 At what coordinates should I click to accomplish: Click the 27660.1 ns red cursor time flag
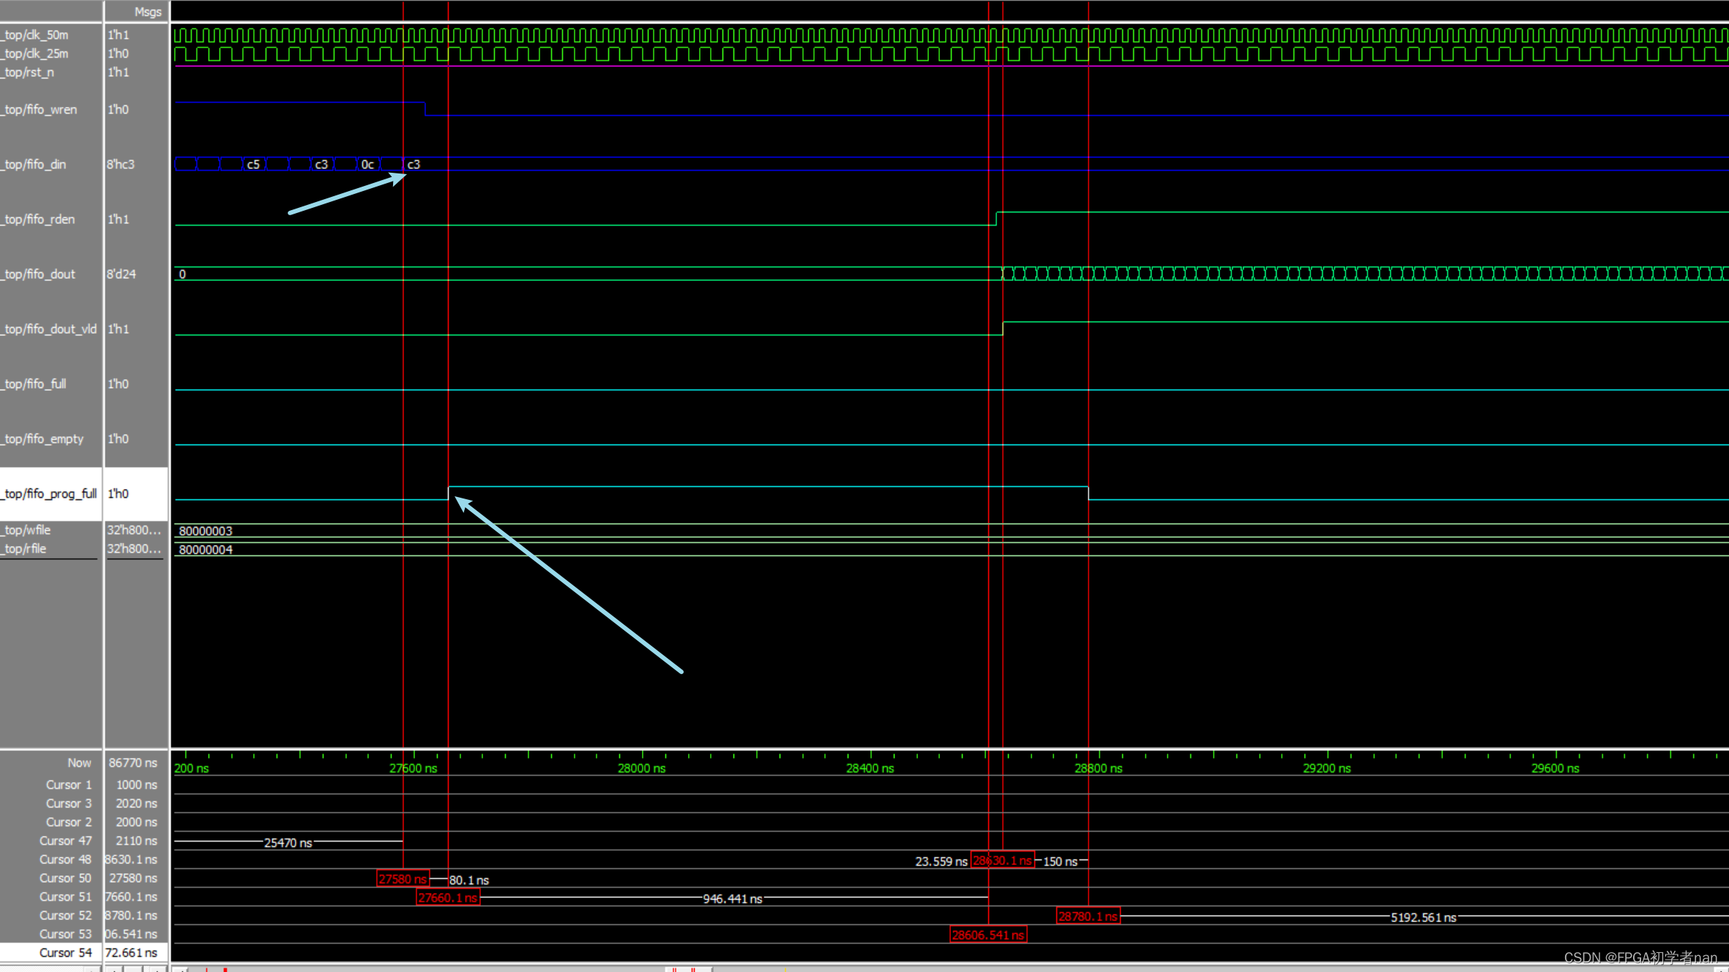pos(448,897)
